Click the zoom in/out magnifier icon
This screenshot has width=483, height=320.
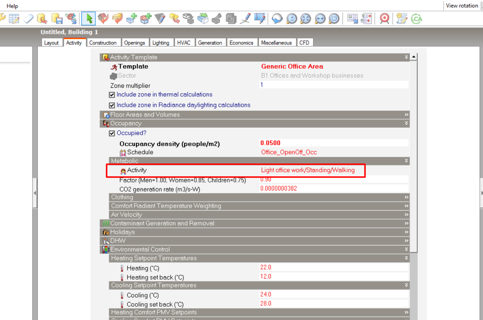291,18
